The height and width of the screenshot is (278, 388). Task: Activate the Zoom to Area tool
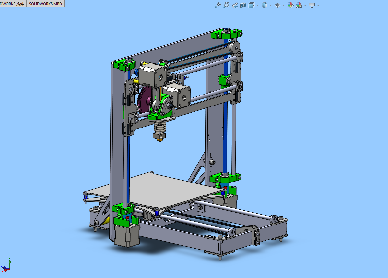[226, 5]
